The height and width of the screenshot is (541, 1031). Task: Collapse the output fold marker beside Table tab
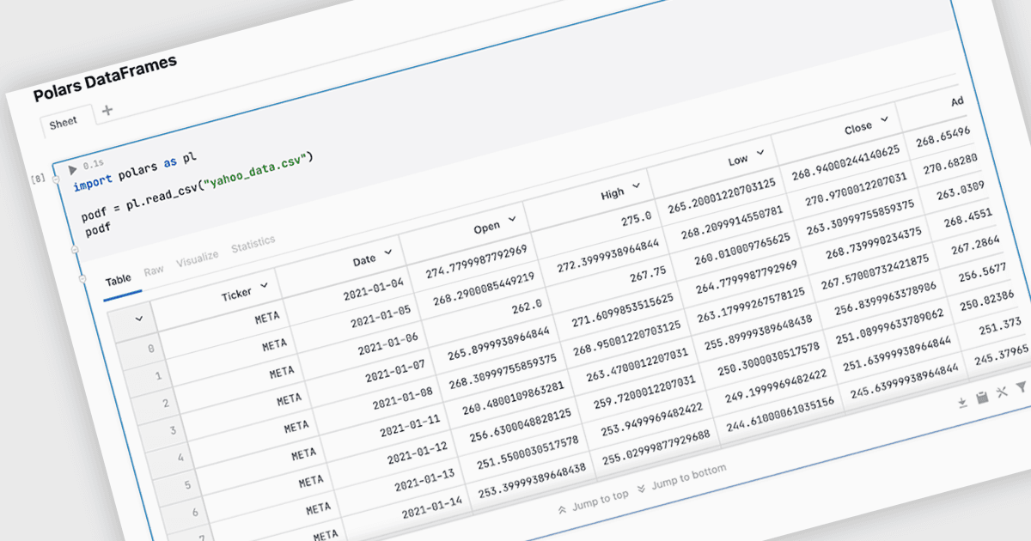point(82,280)
